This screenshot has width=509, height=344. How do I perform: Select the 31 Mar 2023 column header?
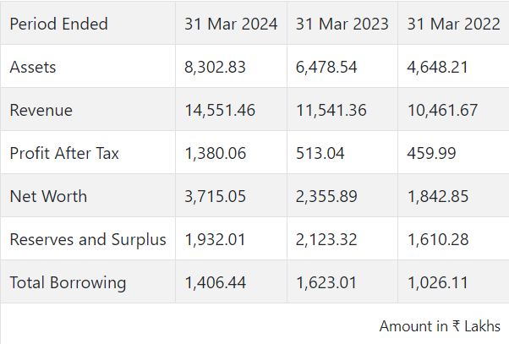pyautogui.click(x=342, y=24)
